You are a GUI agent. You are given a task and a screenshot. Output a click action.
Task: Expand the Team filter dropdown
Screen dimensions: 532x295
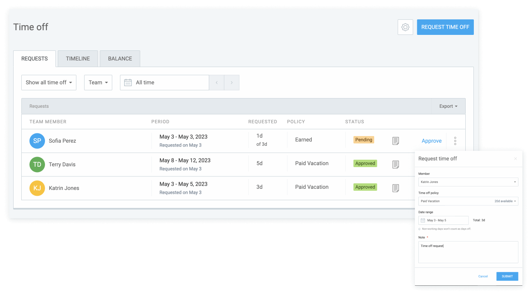(98, 82)
